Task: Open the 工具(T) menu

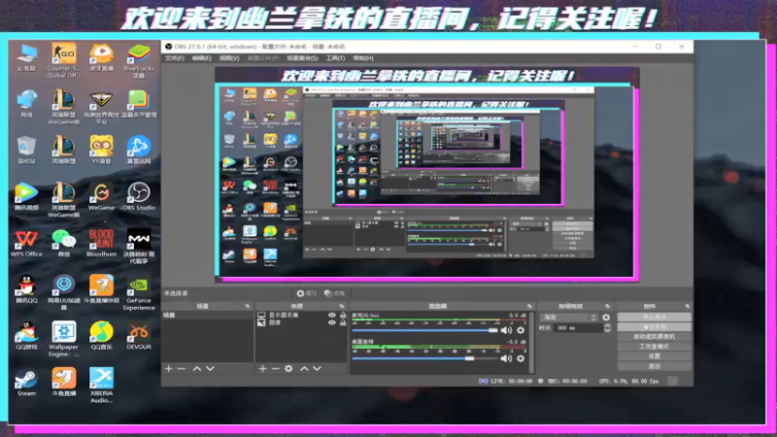Action: [x=335, y=58]
